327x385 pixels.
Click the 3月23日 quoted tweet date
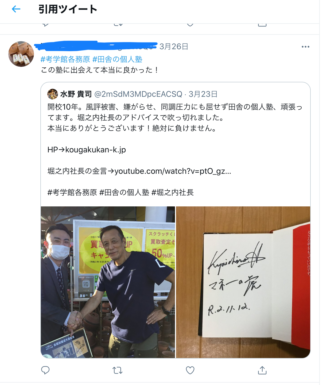click(x=203, y=94)
